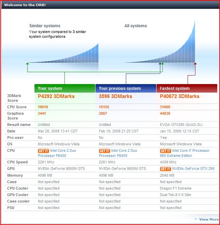The width and height of the screenshot is (220, 225).
Task: Open Intel Core i7 Processor 965 Extreme link
Action: pyautogui.click(x=185, y=153)
